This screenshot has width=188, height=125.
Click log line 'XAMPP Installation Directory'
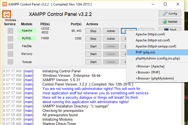pyautogui.click(x=76, y=106)
